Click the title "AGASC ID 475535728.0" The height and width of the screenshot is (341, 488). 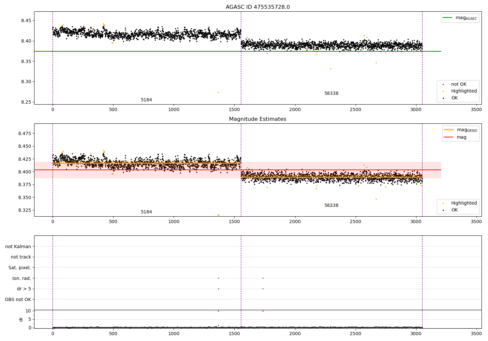click(x=258, y=7)
